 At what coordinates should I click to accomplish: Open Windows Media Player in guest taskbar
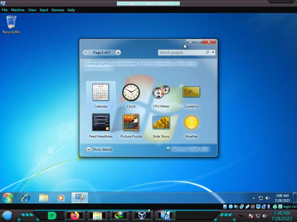61,198
